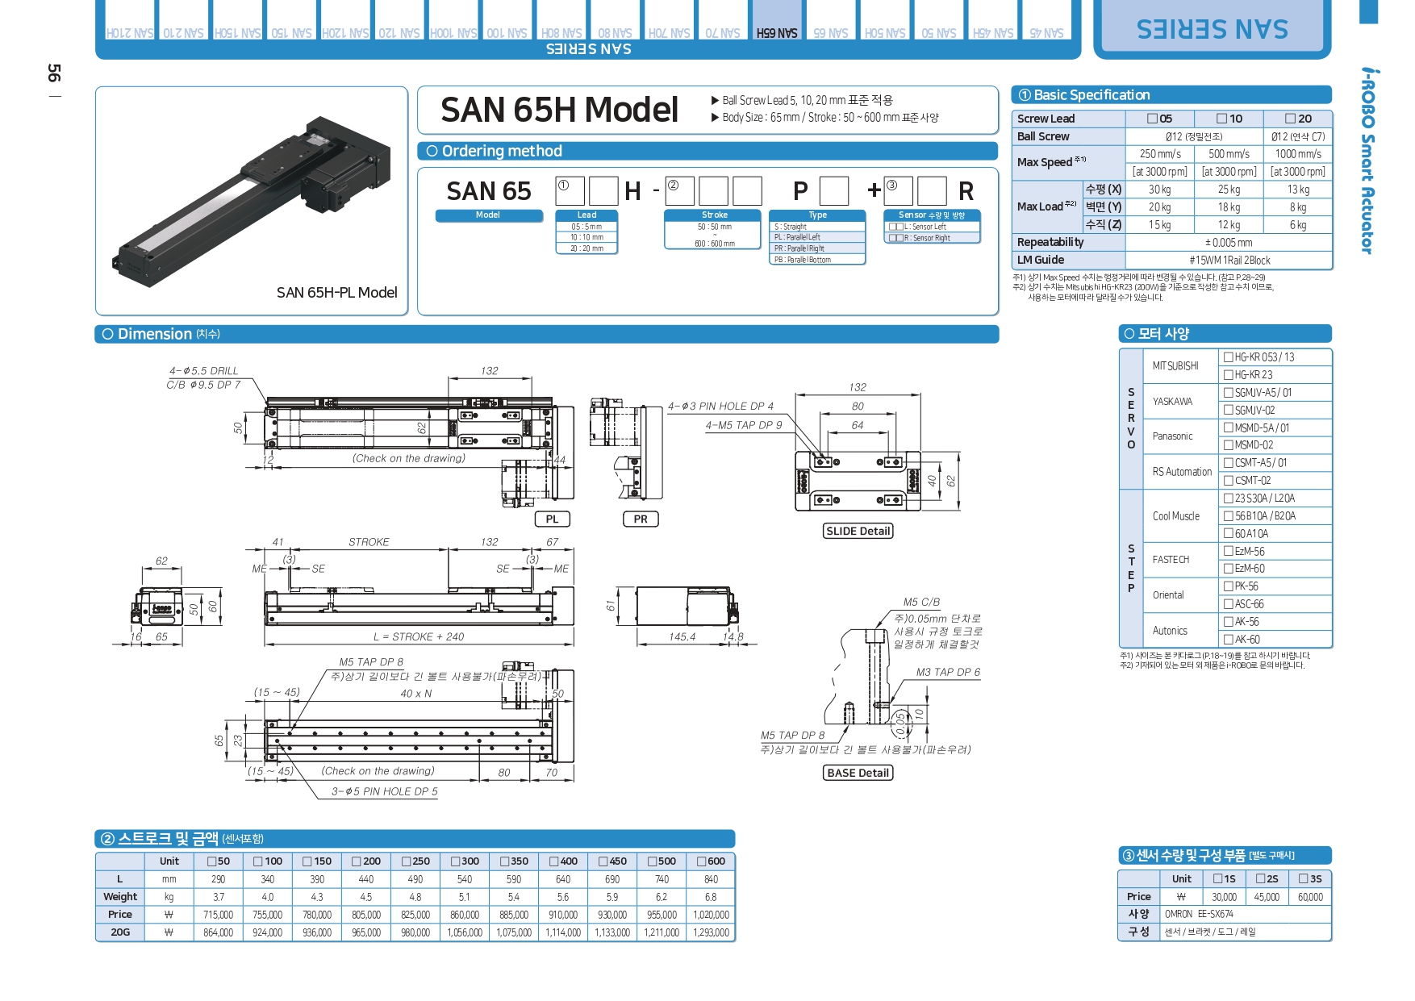Viewport: 1415px width, 1001px height.
Task: Check the 400 stroke column box
Action: (x=553, y=861)
